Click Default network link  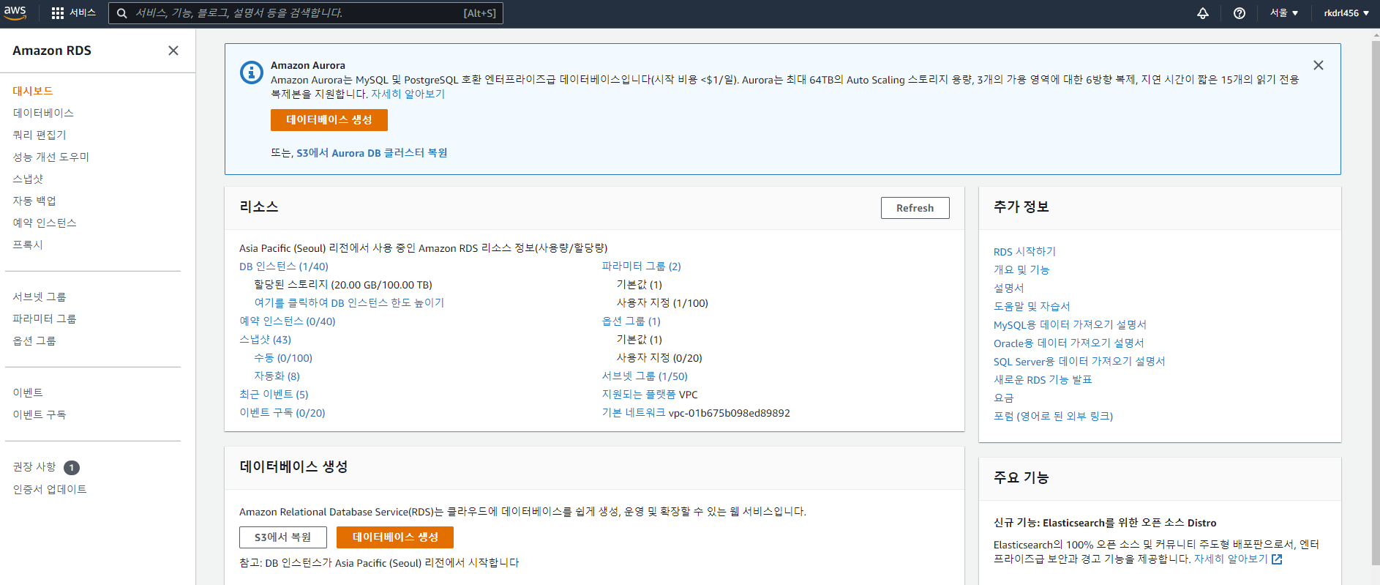[634, 413]
